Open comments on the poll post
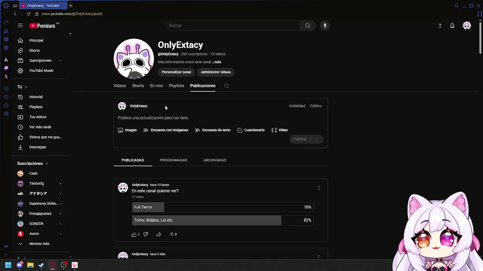Image resolution: width=483 pixels, height=271 pixels. 174,234
